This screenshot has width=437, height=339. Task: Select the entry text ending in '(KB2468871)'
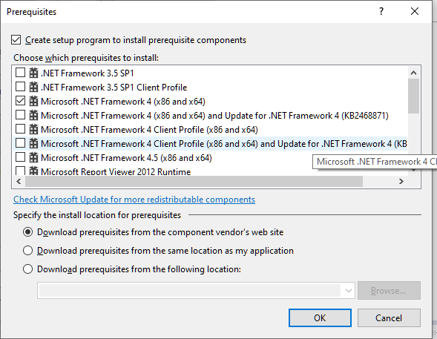point(214,116)
